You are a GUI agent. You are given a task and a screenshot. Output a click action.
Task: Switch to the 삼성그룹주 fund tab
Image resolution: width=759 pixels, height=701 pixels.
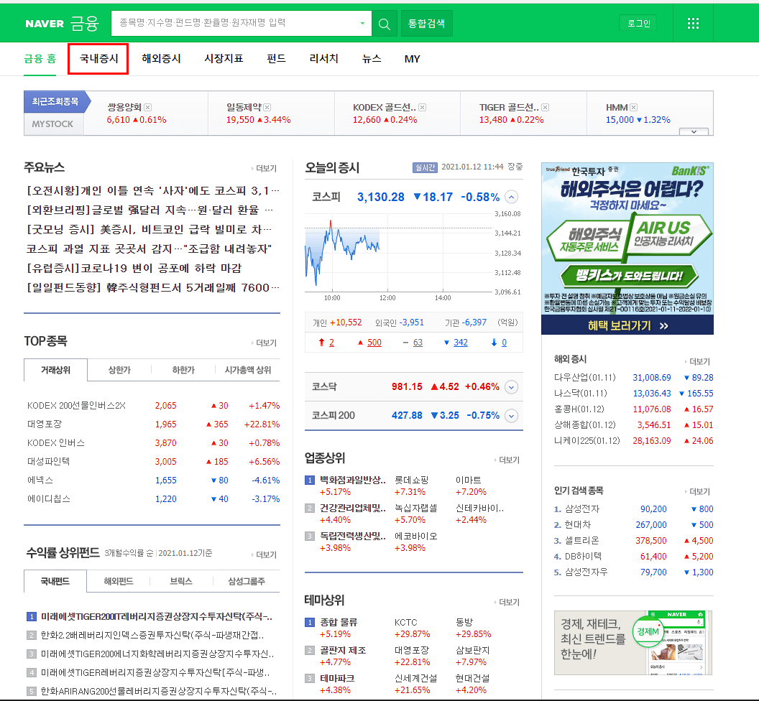pos(247,582)
